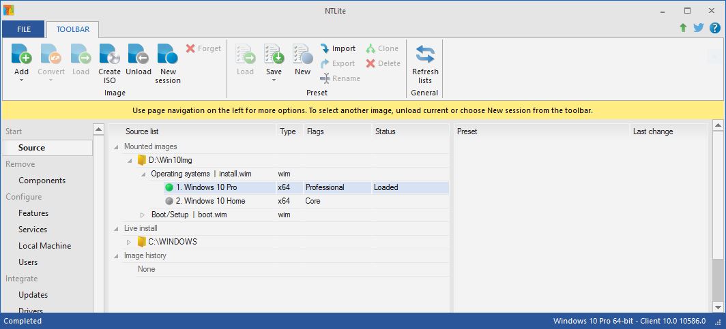Click the Delete preset button

tap(383, 63)
